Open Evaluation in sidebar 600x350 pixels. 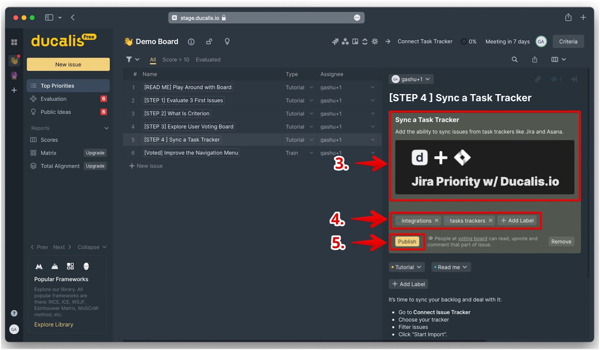point(68,99)
